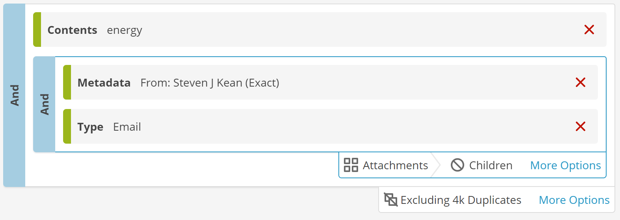Click the 'energy' search term text
Image resolution: width=620 pixels, height=220 pixels.
coord(124,30)
